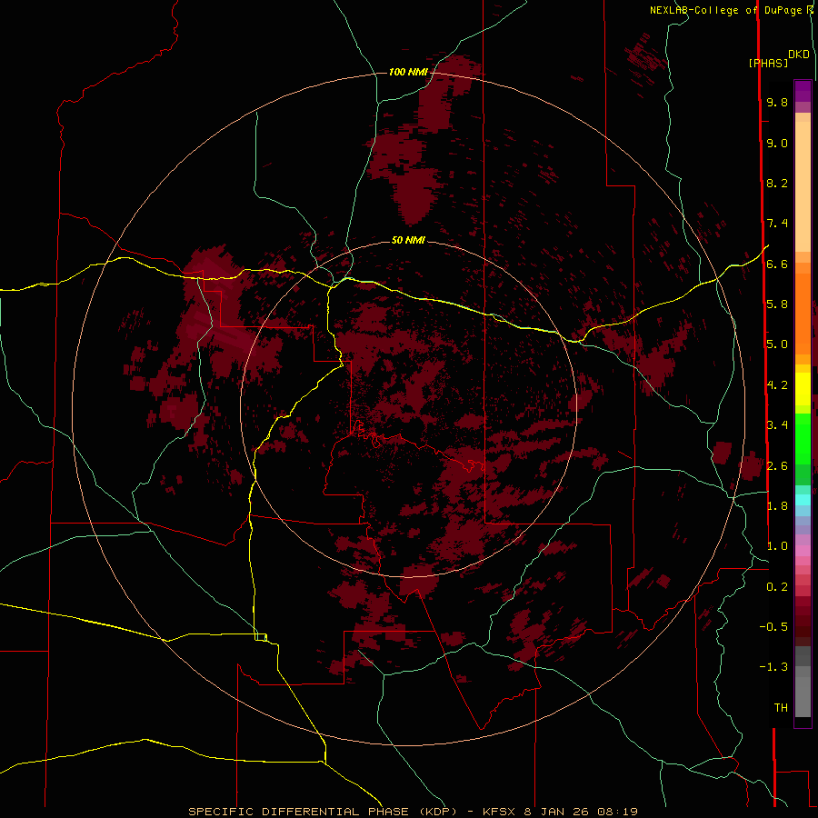The width and height of the screenshot is (818, 818).
Task: Click the 1.8 value on color scale
Action: click(777, 506)
